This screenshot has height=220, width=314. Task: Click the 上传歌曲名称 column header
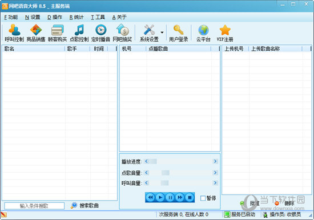click(x=276, y=48)
